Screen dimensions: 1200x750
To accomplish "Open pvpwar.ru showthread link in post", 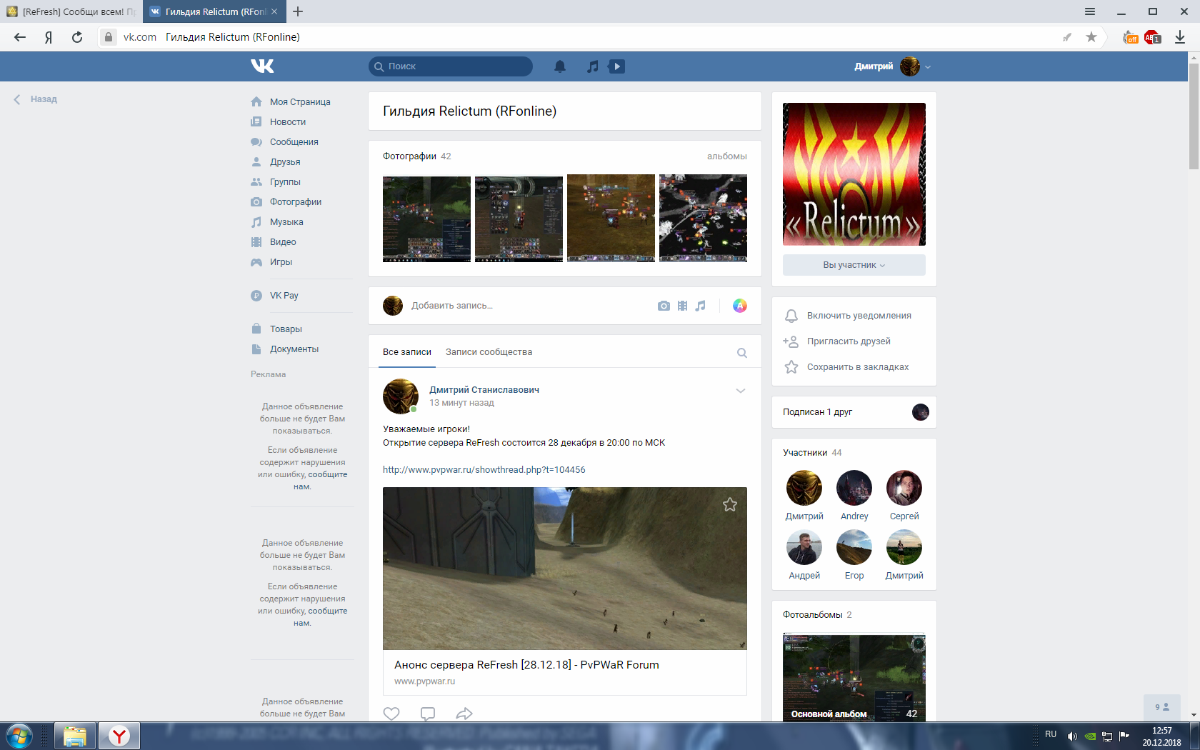I will tap(484, 470).
